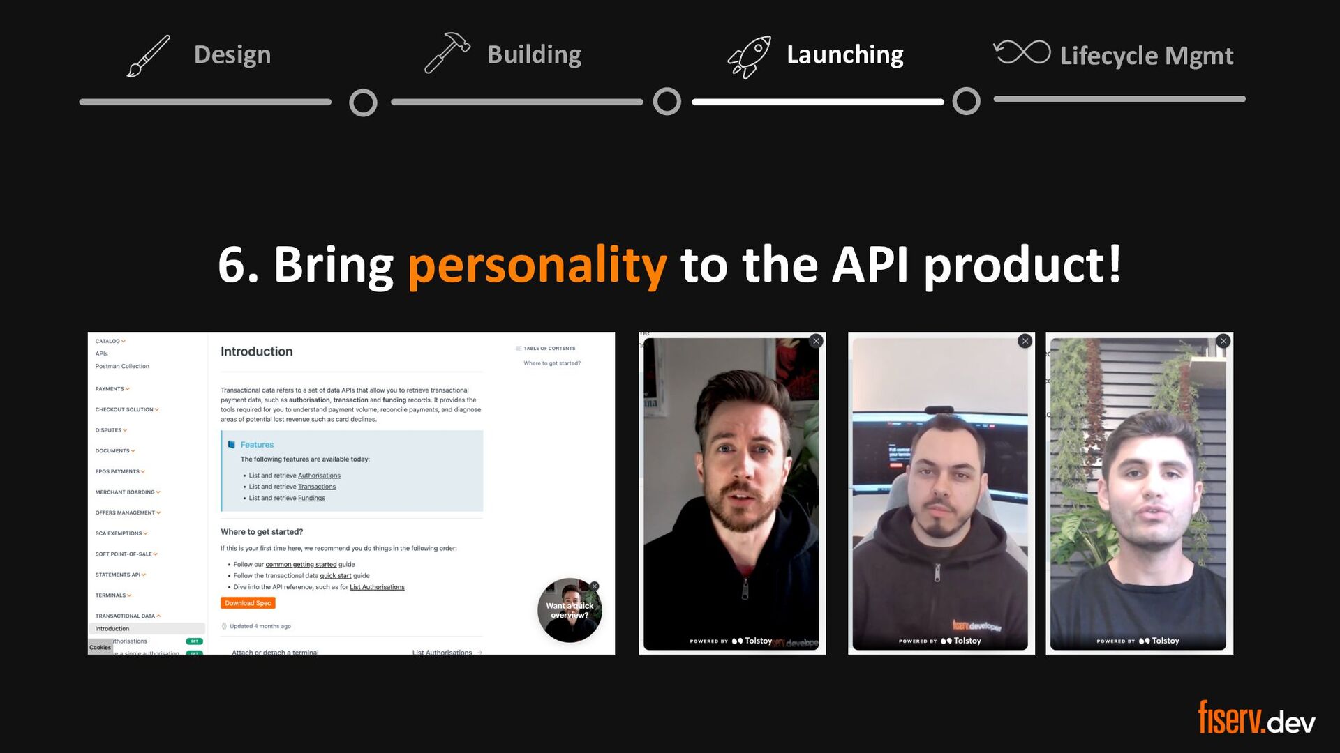Image resolution: width=1340 pixels, height=753 pixels.
Task: Open the Transactions link in Features
Action: pyautogui.click(x=317, y=487)
